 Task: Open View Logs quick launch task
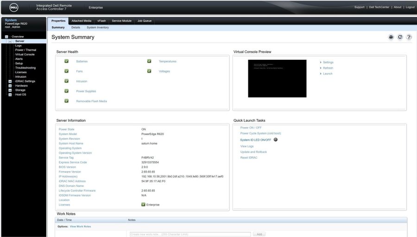point(247,146)
